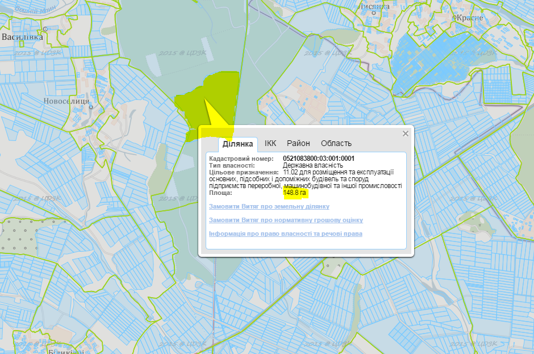Open 'Інформація про право власності' link

point(285,234)
